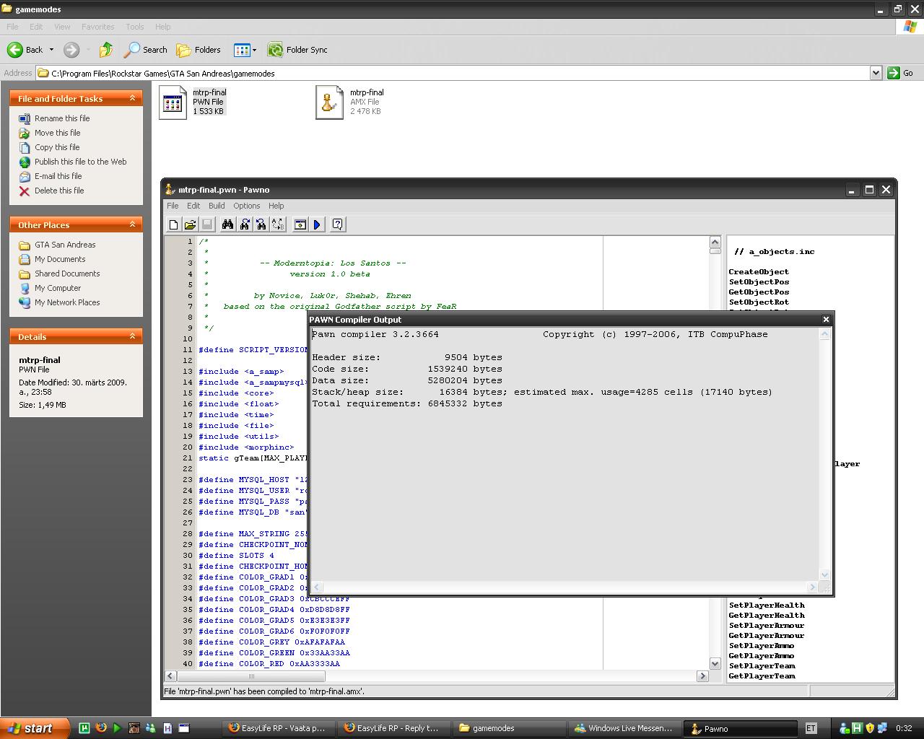This screenshot has height=739, width=924.
Task: Switch to EasyLife RP - Reply taskbar button
Action: [393, 728]
